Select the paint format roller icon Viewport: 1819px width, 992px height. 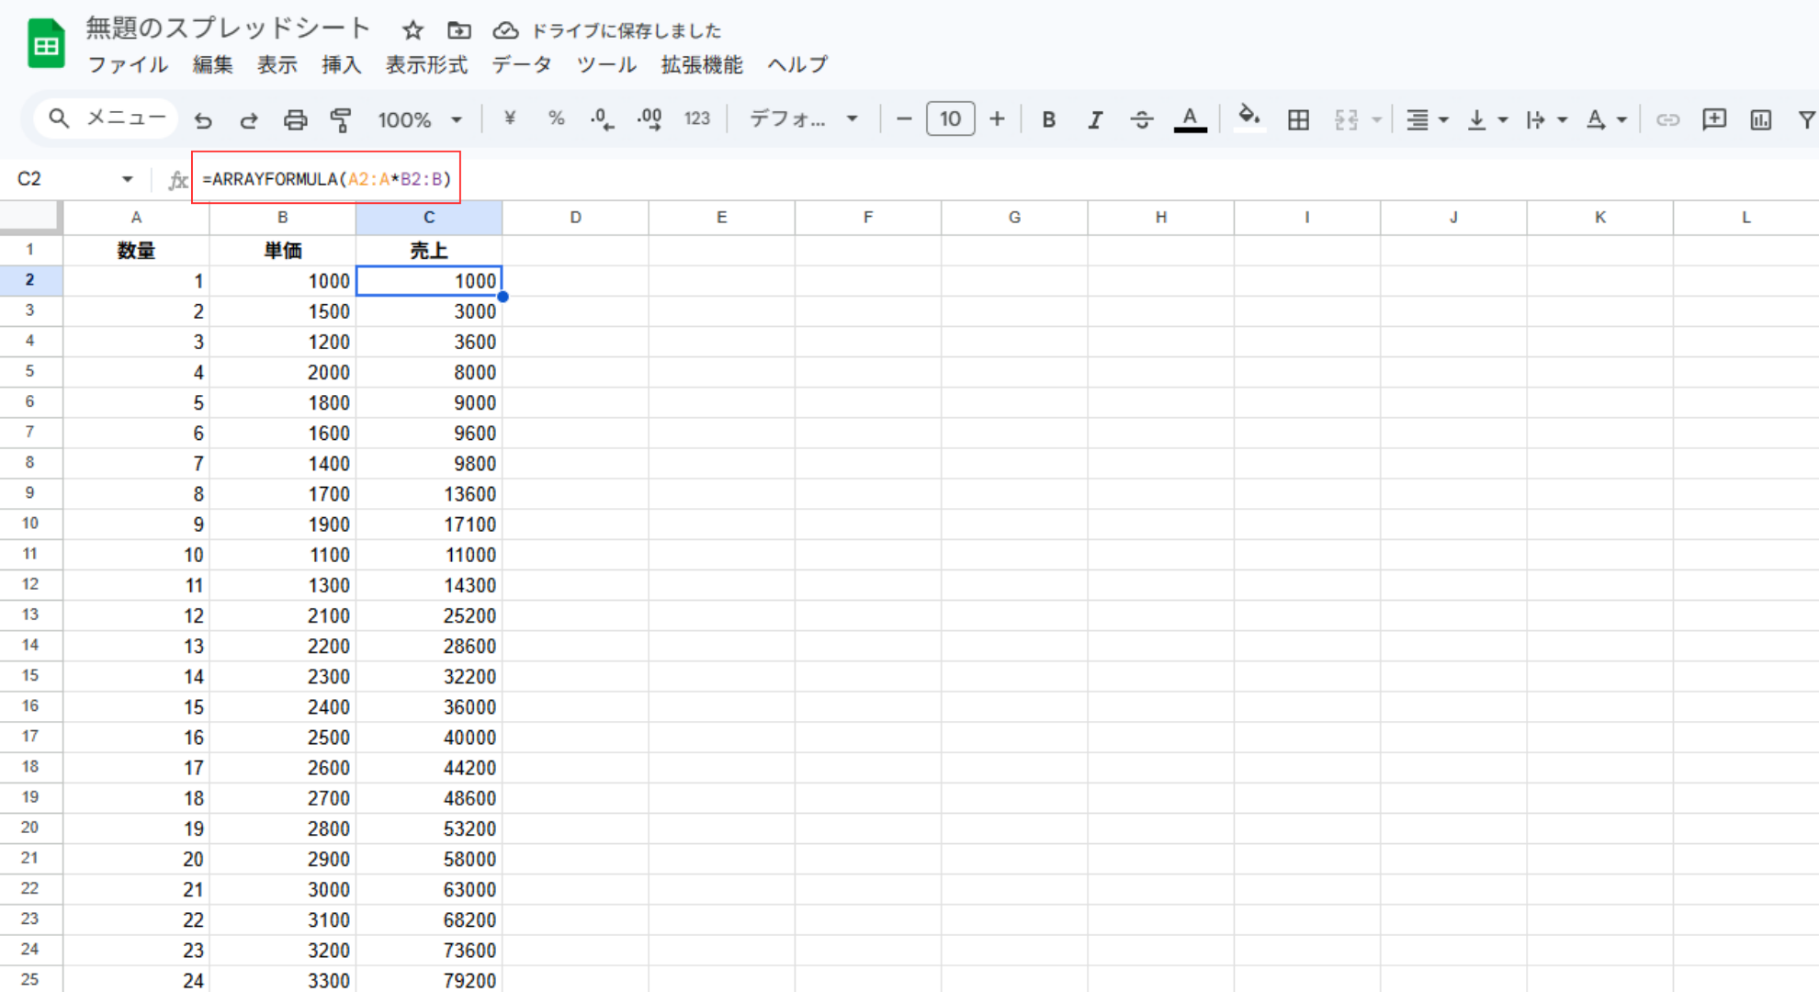[x=341, y=119]
